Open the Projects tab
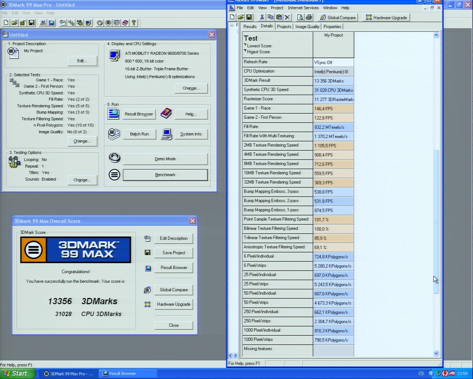The width and height of the screenshot is (473, 379). click(x=284, y=27)
